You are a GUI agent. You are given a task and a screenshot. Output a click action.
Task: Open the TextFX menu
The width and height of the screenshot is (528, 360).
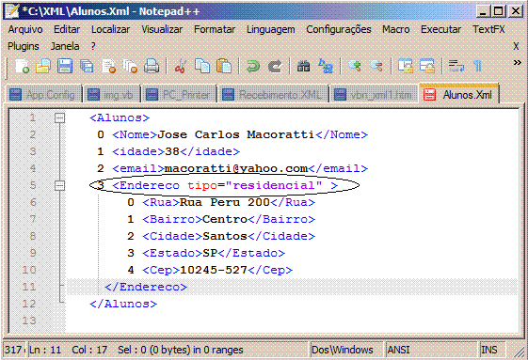tap(488, 29)
